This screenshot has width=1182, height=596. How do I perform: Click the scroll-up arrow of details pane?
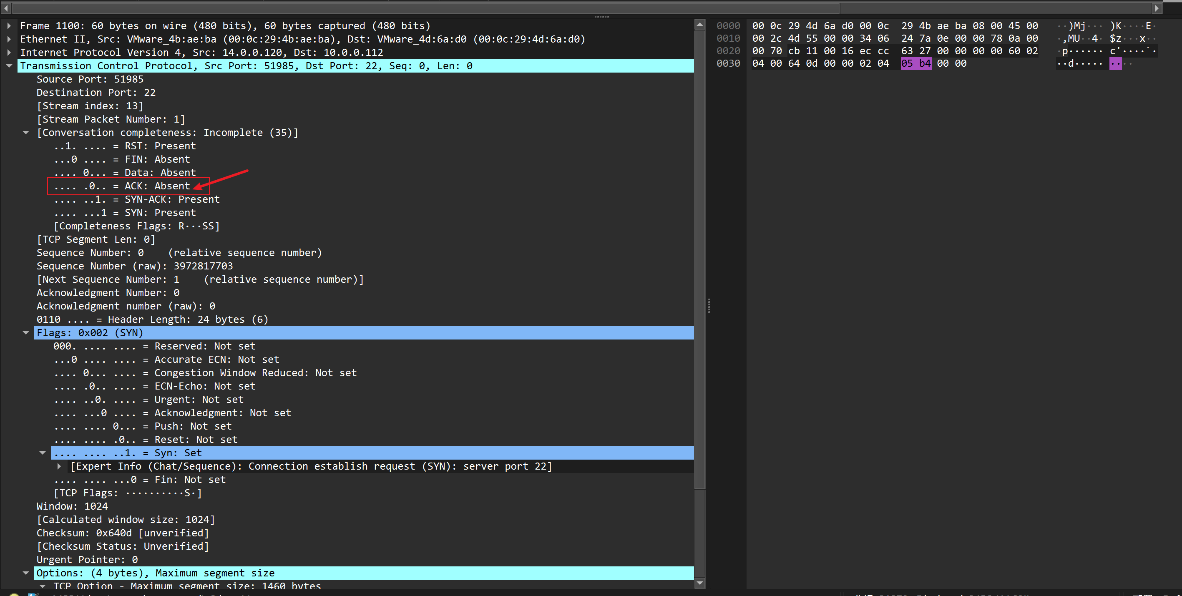(x=700, y=25)
